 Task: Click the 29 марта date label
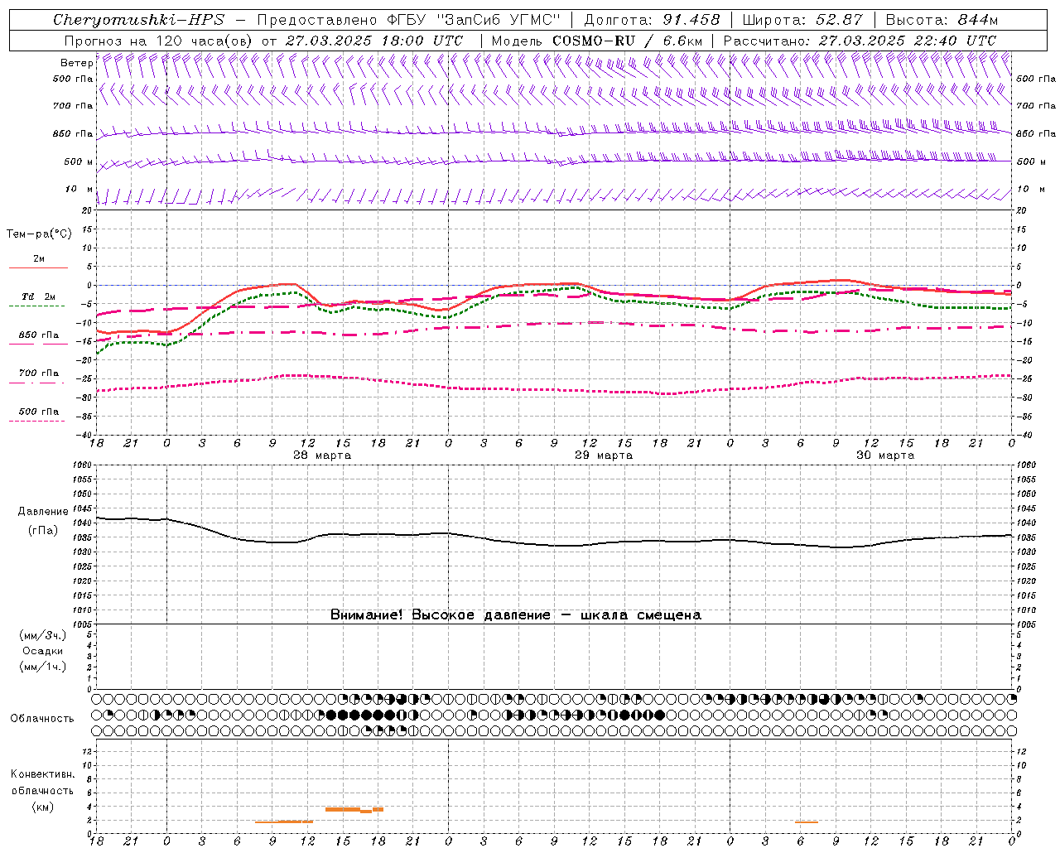604,455
